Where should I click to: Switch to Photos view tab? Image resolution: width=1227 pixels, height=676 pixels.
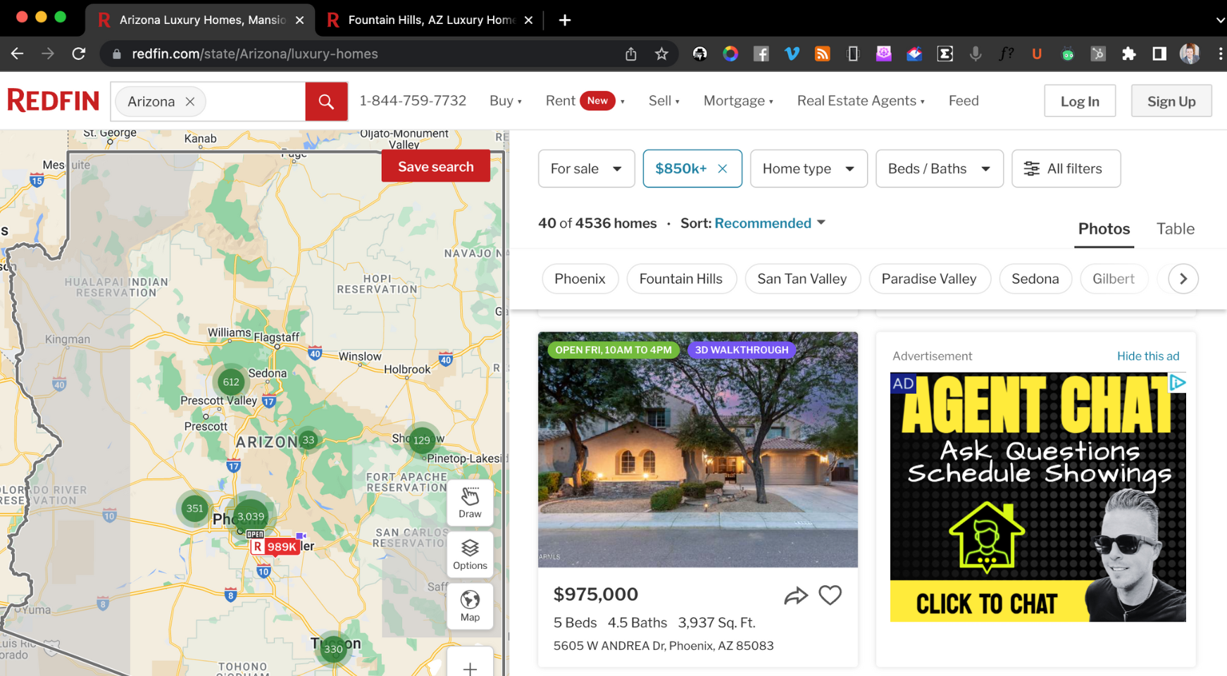[x=1104, y=229]
